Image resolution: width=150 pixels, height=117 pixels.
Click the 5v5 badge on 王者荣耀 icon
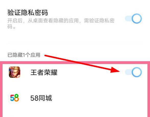tap(11, 68)
